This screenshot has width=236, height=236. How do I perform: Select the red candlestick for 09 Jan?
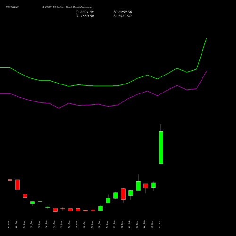(x=25, y=196)
